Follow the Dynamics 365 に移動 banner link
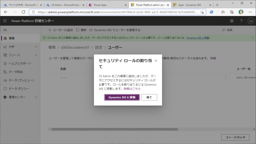256x144 pixels. tap(198, 38)
